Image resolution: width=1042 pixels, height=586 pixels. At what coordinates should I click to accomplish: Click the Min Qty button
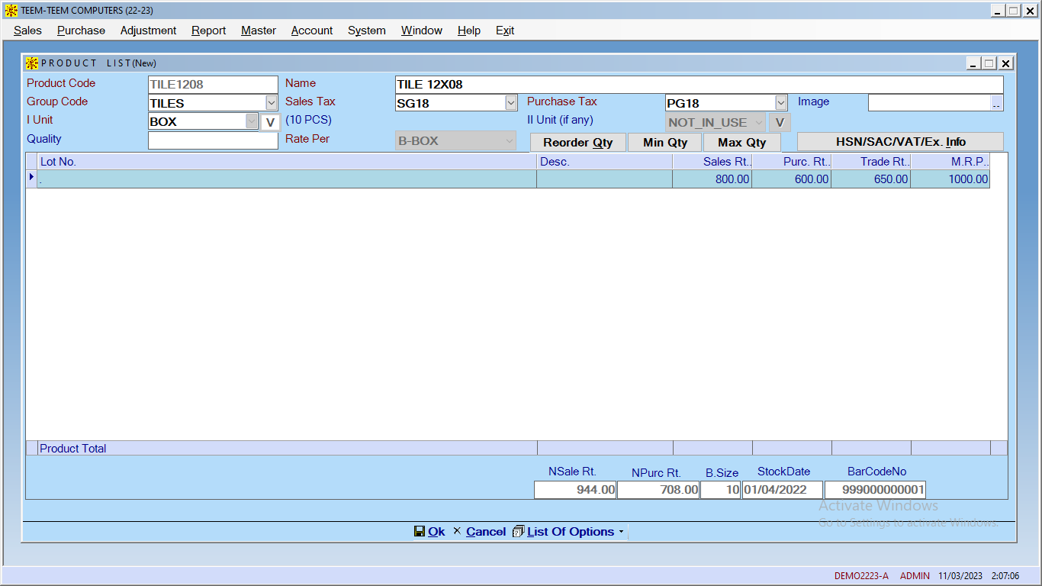664,143
